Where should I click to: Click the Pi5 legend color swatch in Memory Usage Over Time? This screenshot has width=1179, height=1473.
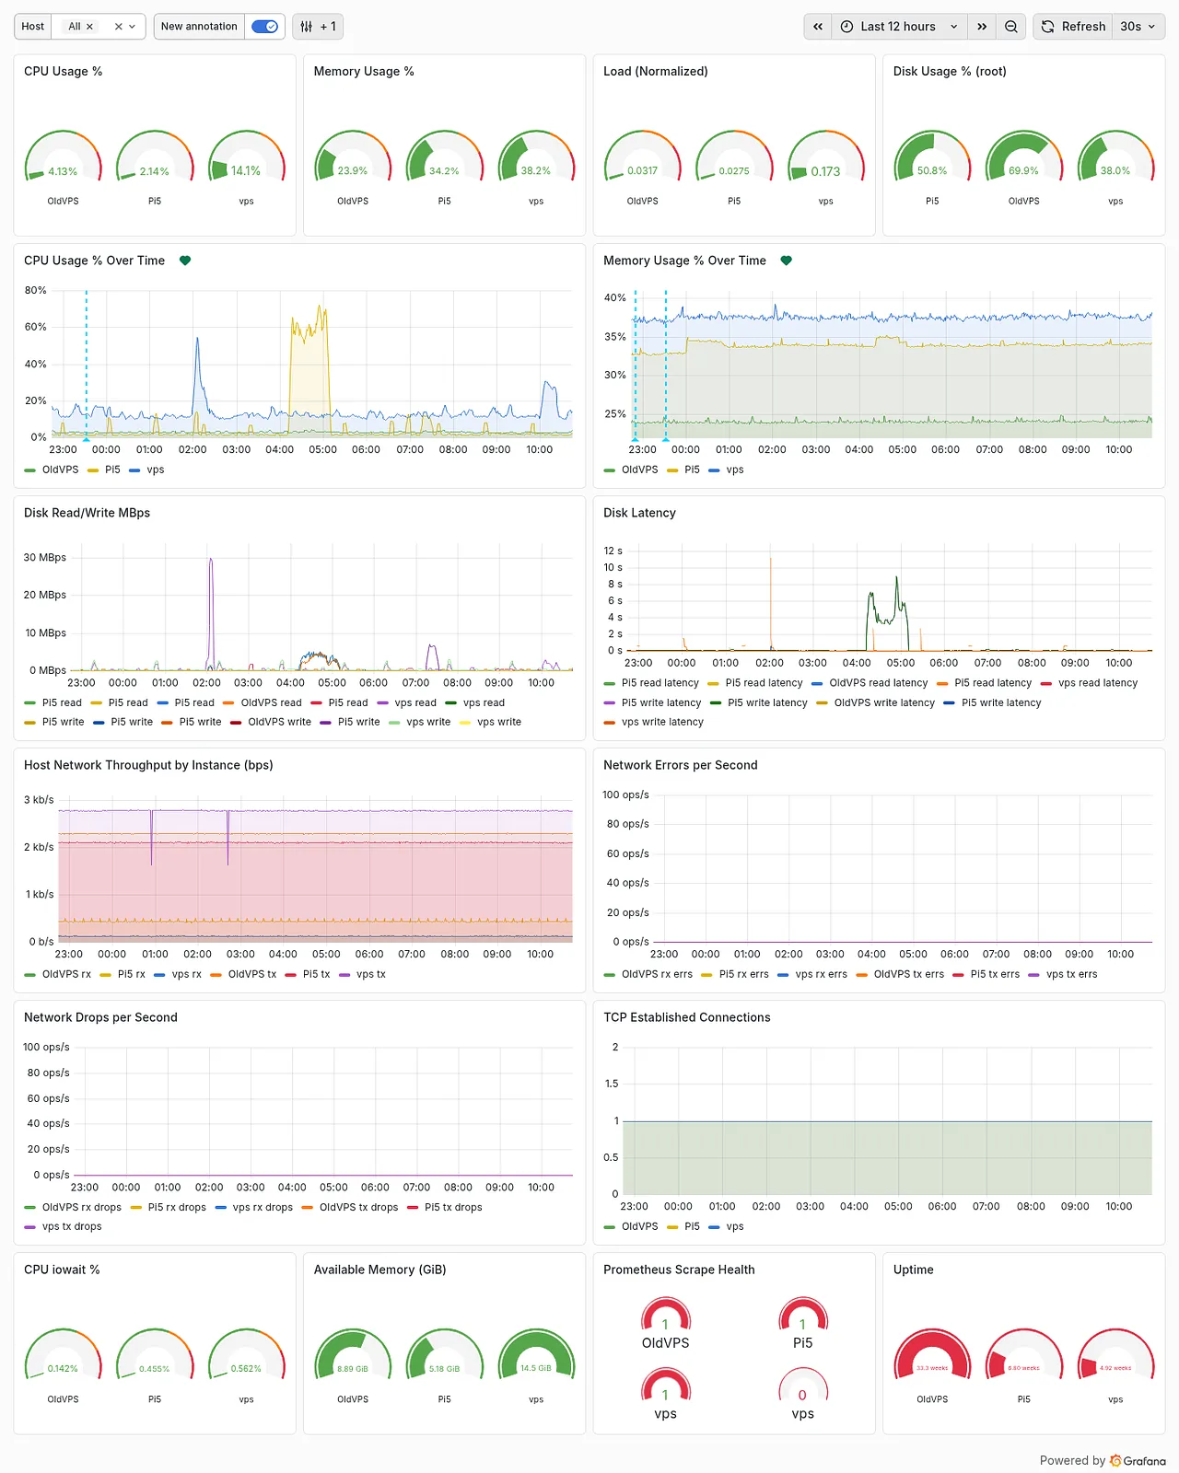click(672, 470)
